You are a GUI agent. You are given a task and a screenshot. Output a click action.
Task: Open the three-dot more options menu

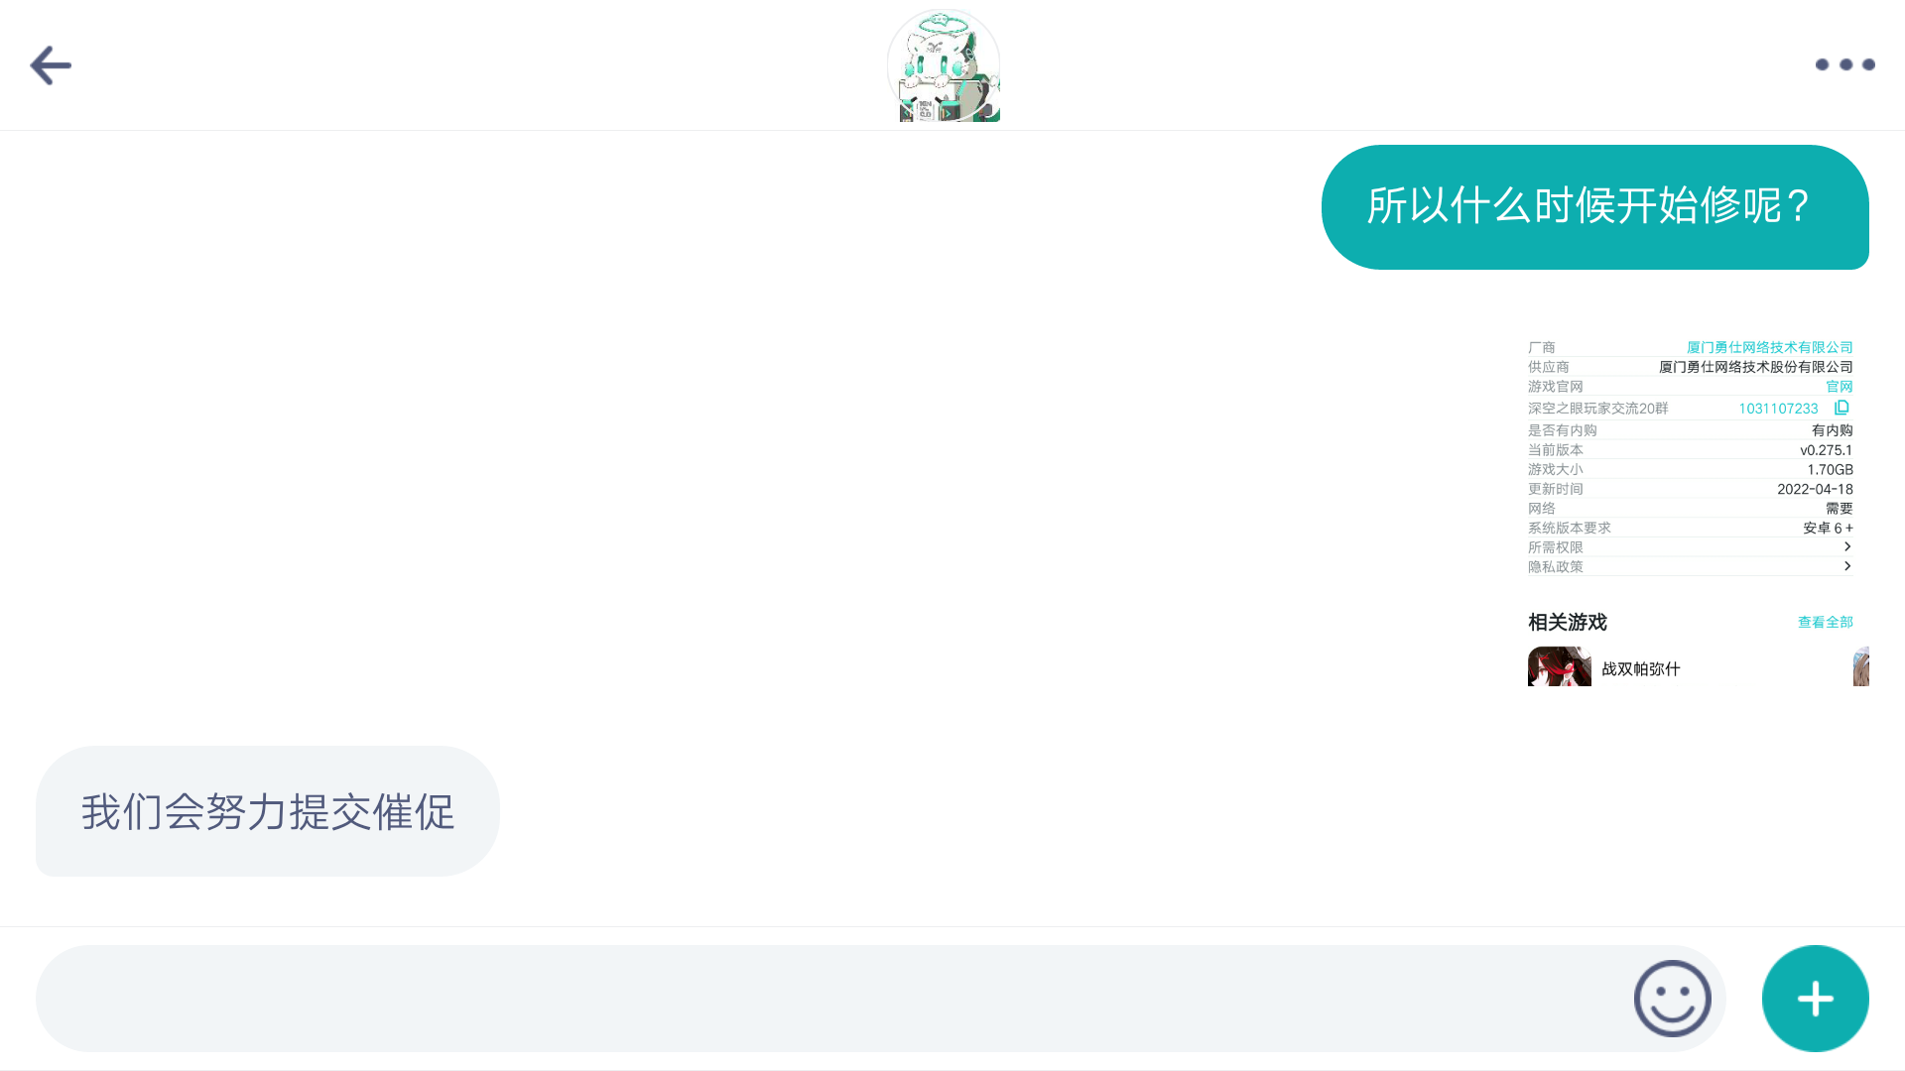1844,64
